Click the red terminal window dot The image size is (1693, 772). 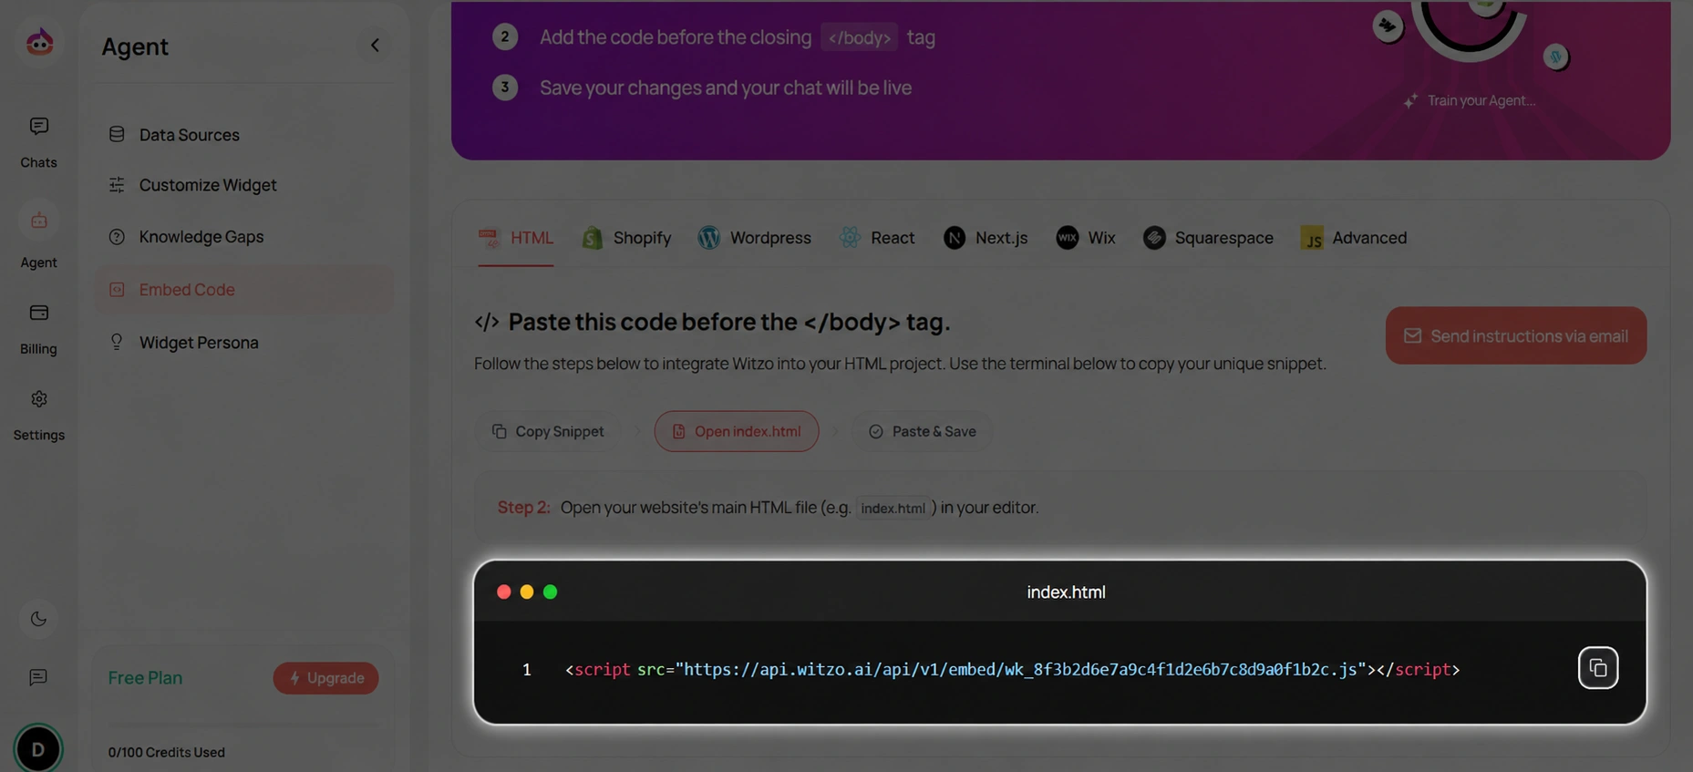click(x=503, y=592)
